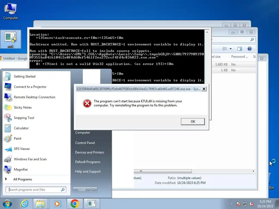
Task: Open Getting Started from Start menu
Action: tap(37, 76)
